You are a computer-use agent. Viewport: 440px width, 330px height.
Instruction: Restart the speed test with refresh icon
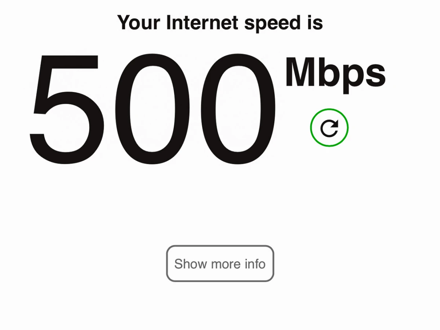329,128
